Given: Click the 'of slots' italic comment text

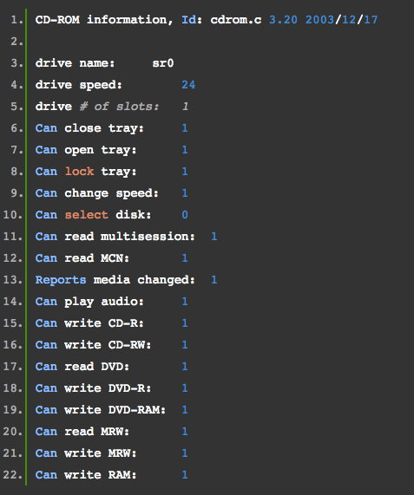Looking at the screenshot, I should click(127, 107).
